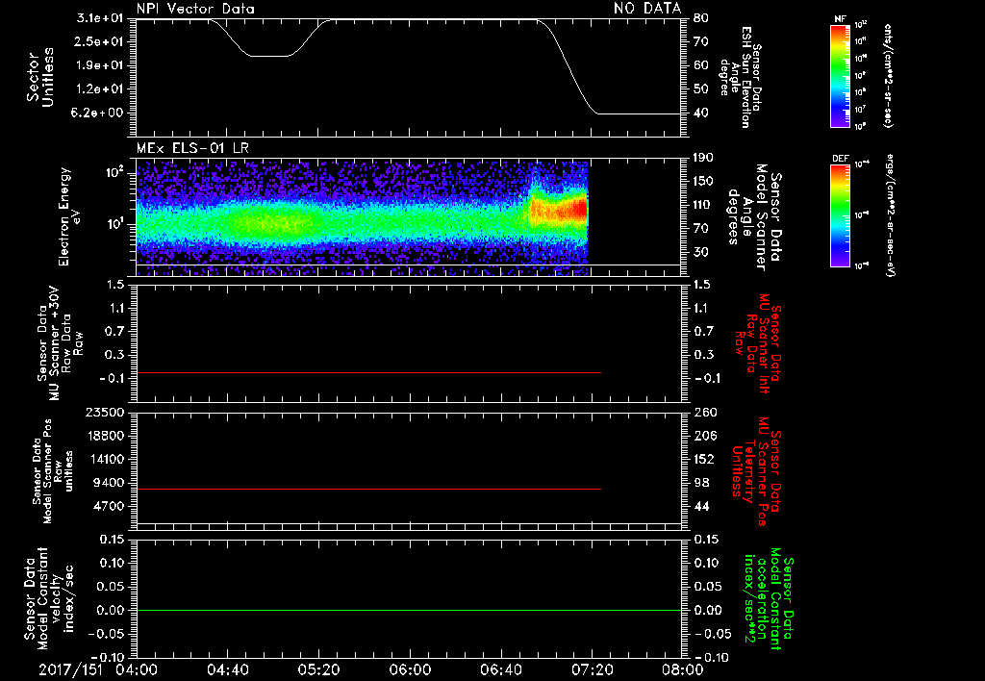Click the "DEF" label above the color bar
The height and width of the screenshot is (681, 985).
840,159
